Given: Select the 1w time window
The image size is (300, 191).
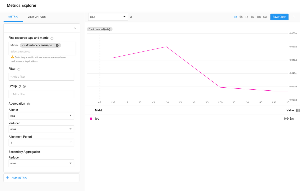Looking at the screenshot, I should click(x=252, y=17).
